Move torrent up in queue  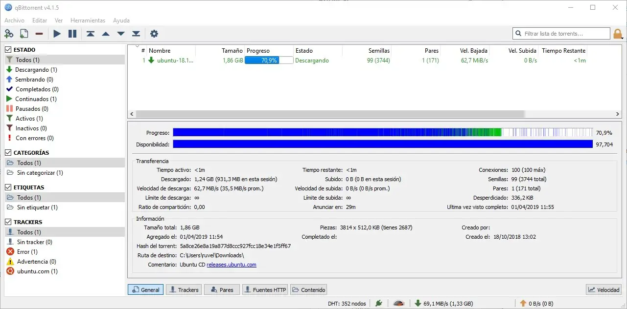pos(105,34)
